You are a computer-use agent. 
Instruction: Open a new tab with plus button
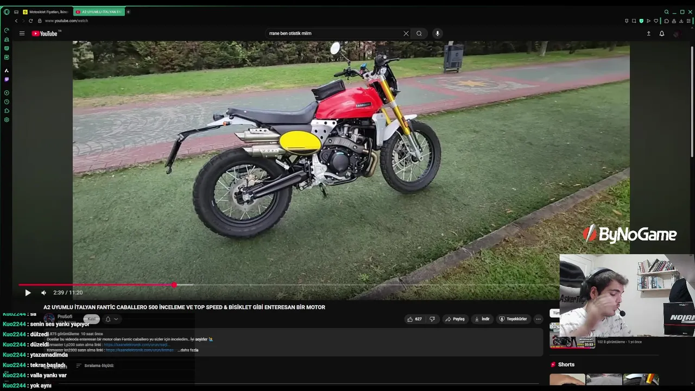128,12
